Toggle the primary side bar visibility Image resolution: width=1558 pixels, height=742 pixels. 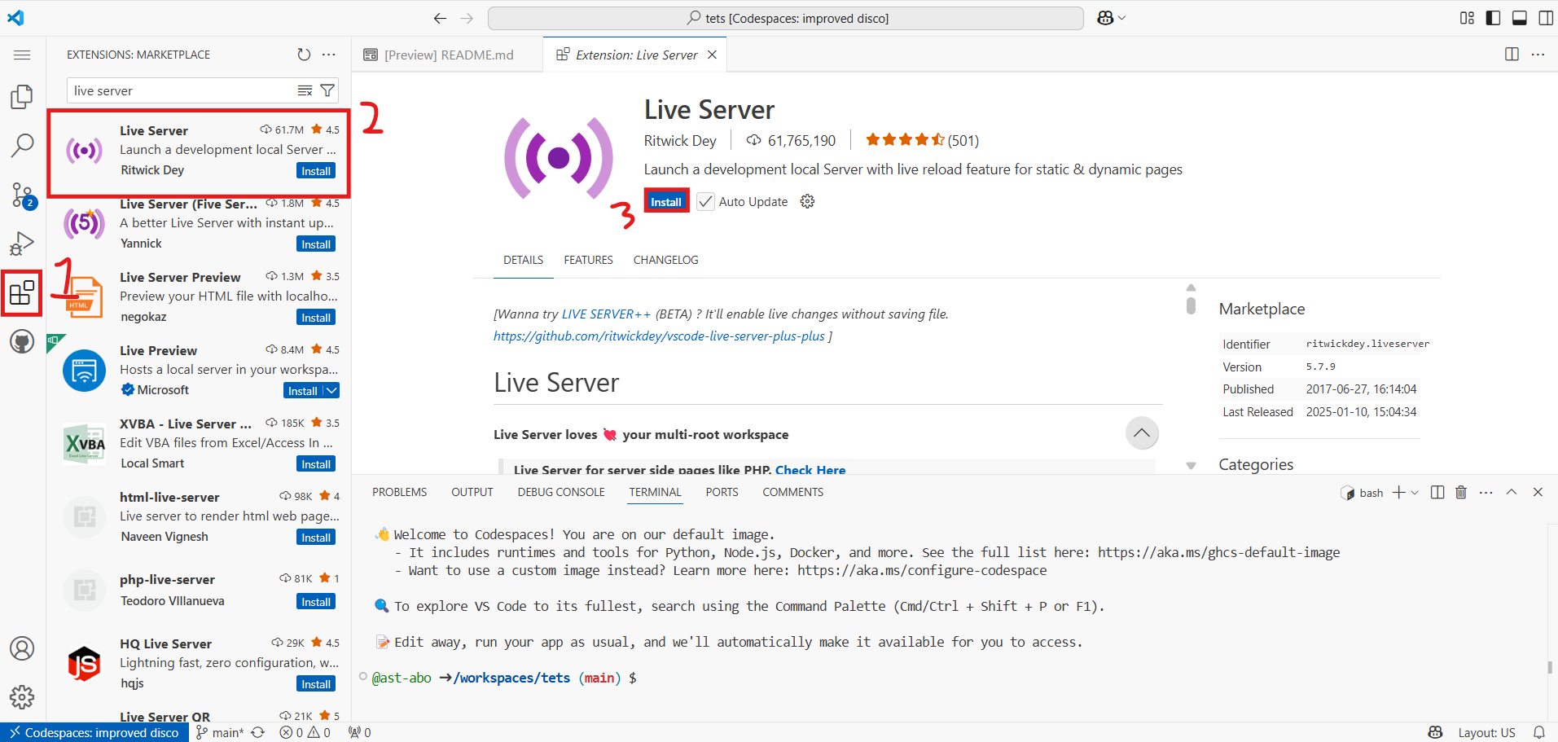[1493, 18]
